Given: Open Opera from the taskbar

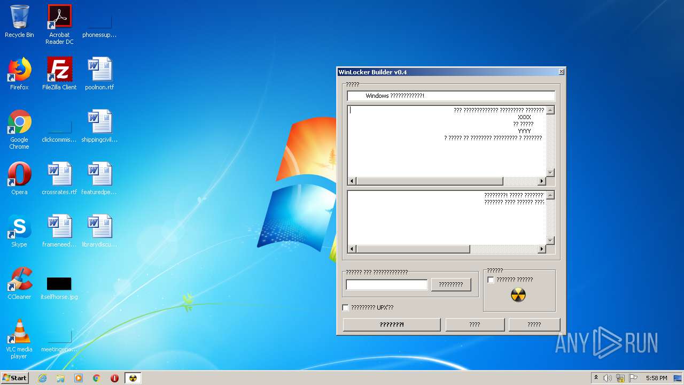Looking at the screenshot, I should (114, 378).
